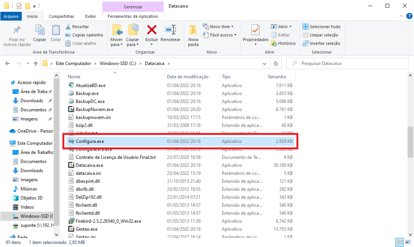This screenshot has width=414, height=247.
Task: Refresh the Datacaixa folder view
Action: pyautogui.click(x=276, y=63)
